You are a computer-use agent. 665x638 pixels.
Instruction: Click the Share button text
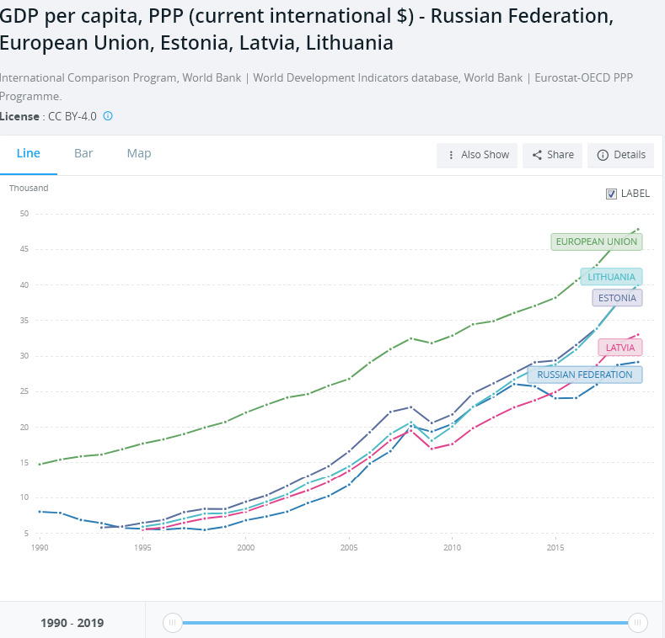coord(560,155)
